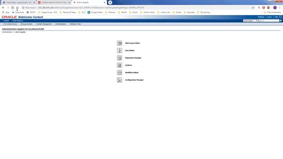
Task: Expand the Browse Content menu
Action: tap(26, 24)
